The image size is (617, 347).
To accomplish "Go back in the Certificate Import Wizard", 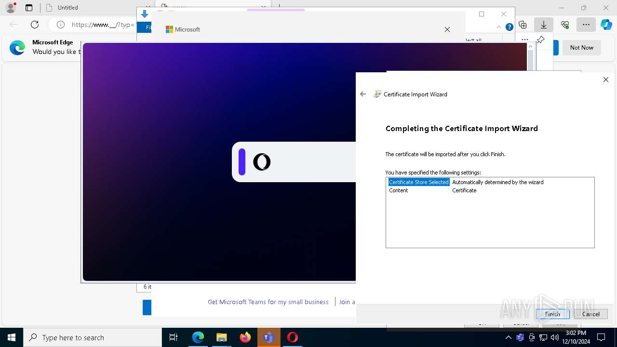I will (363, 94).
